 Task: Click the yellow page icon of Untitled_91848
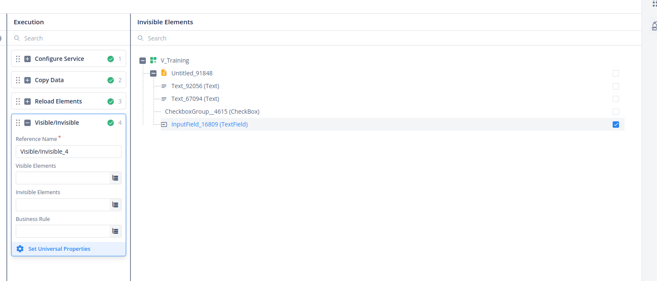click(164, 73)
